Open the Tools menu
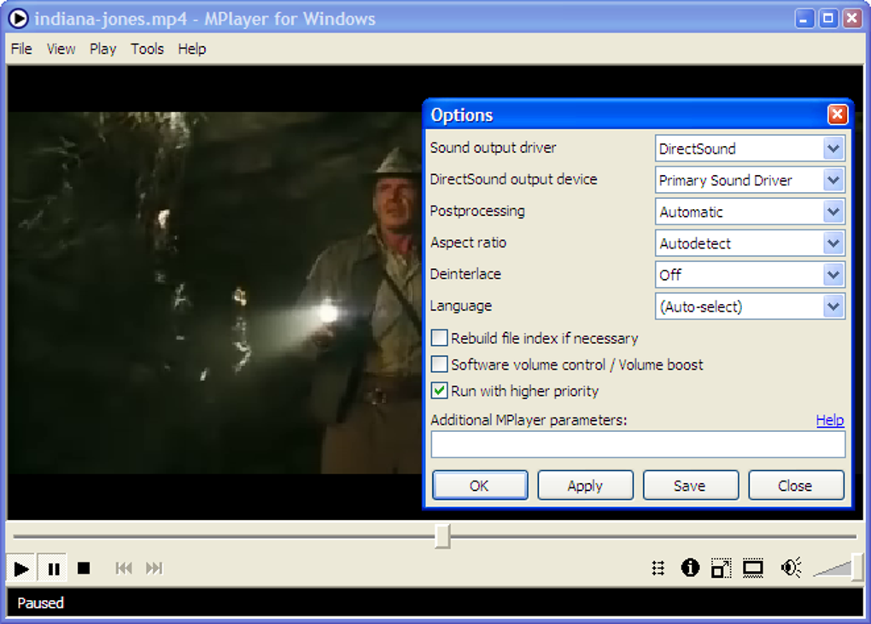Image resolution: width=871 pixels, height=624 pixels. click(147, 49)
